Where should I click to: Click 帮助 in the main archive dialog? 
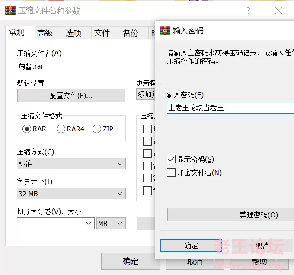(259, 264)
